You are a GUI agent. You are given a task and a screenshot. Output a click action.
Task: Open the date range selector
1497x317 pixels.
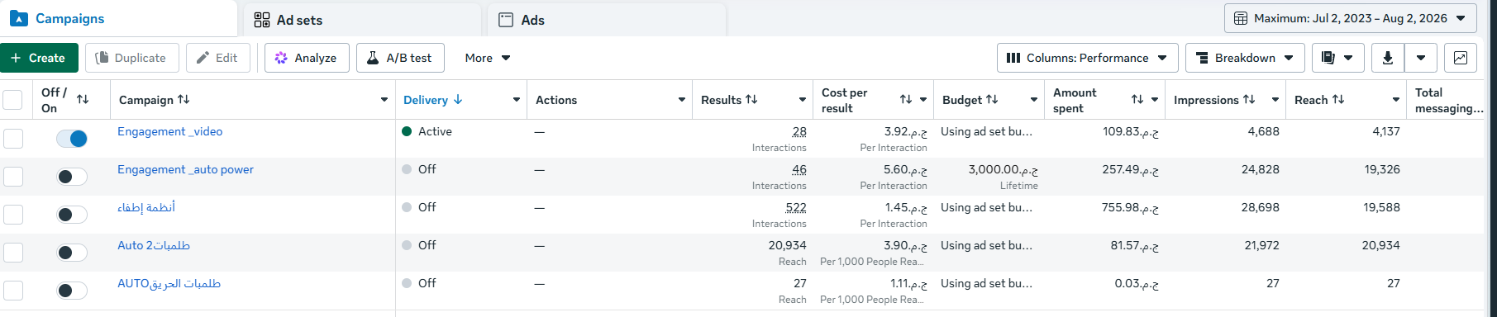(x=1351, y=18)
